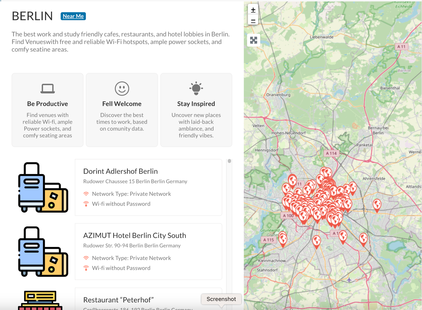
Task: Click the BERLIN page title
Action: click(32, 16)
